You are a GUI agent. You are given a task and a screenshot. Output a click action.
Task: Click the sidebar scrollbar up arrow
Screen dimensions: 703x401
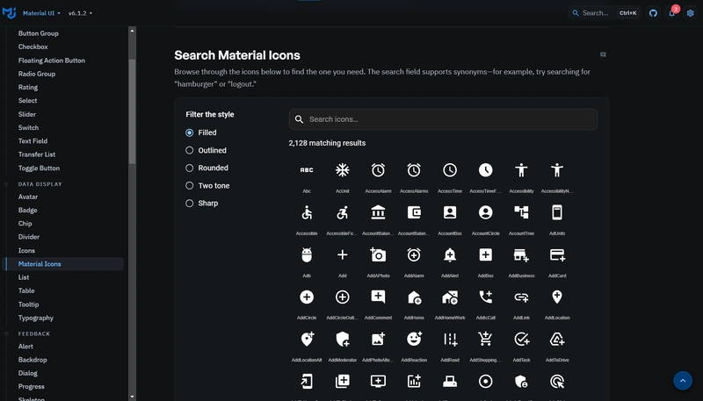132,31
